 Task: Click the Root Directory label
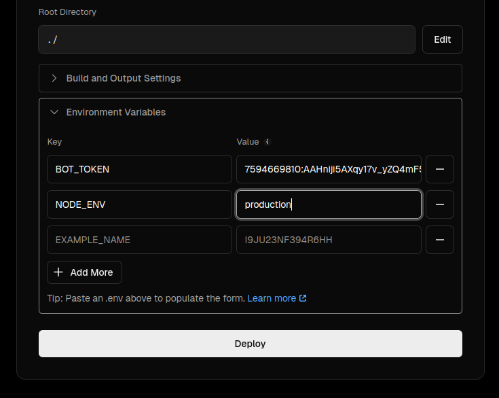67,12
